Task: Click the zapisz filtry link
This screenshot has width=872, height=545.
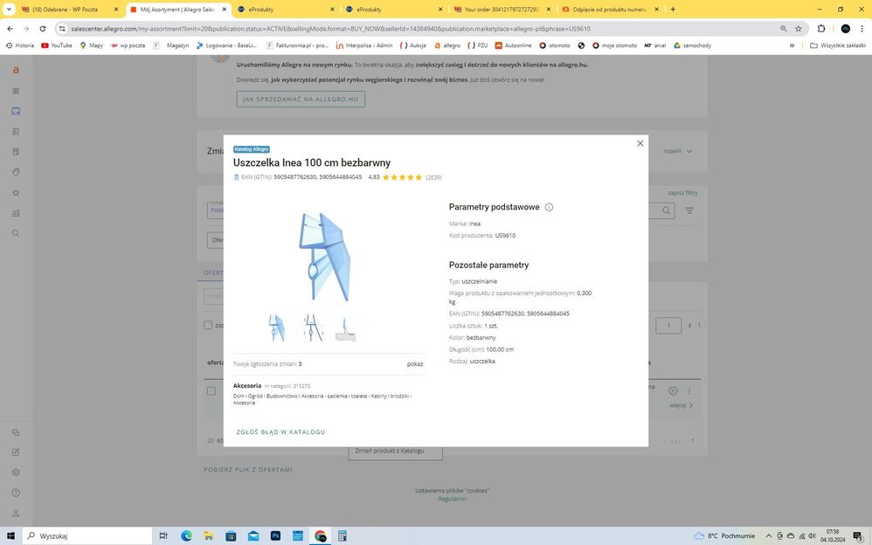Action: (x=682, y=193)
